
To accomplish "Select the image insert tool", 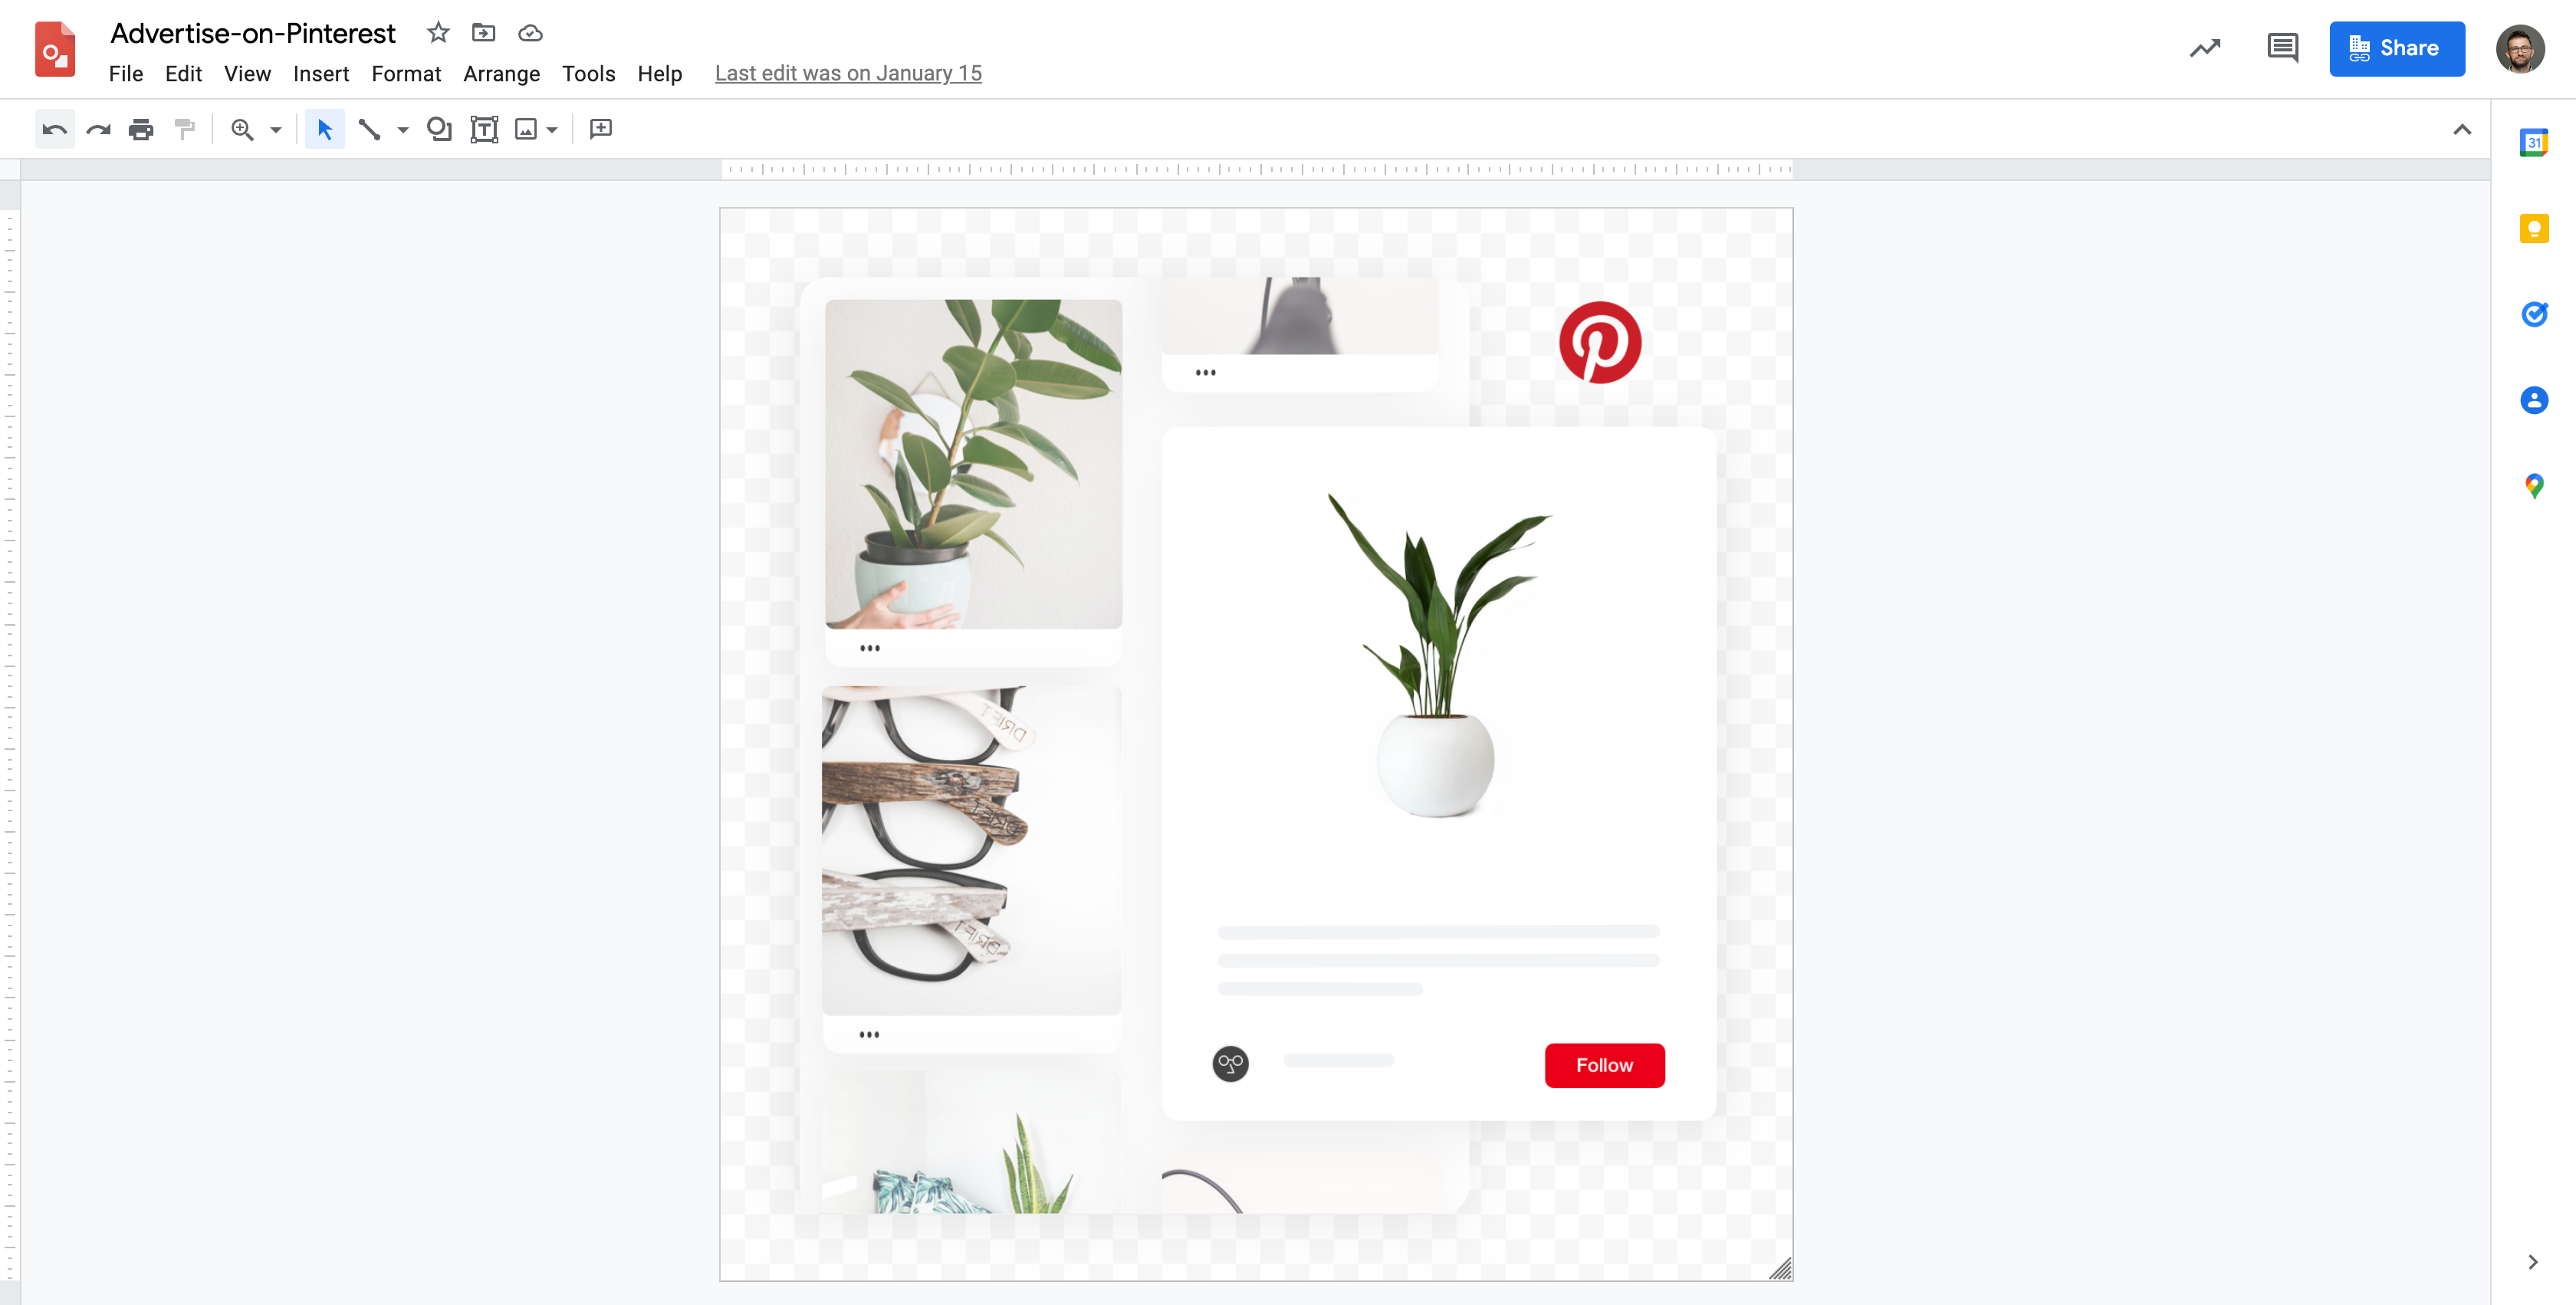I will [524, 128].
